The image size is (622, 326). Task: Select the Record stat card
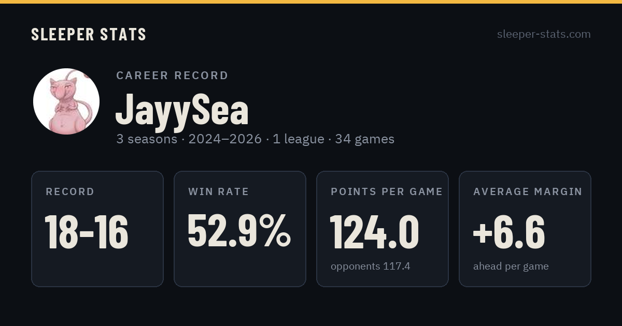(97, 229)
